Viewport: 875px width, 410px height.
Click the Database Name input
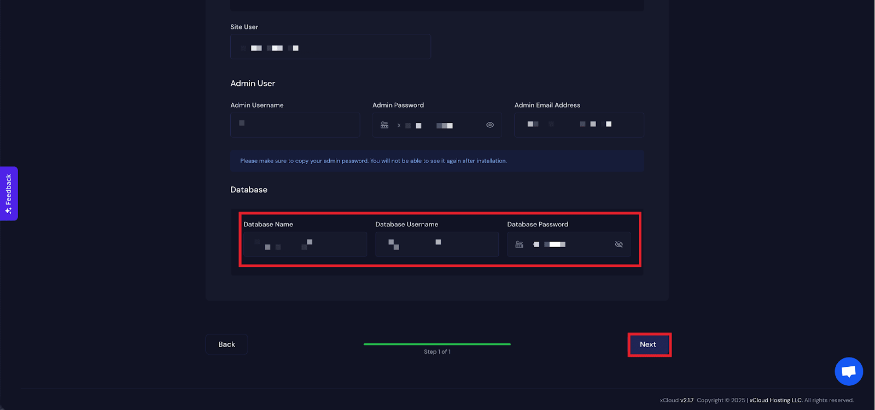click(305, 244)
